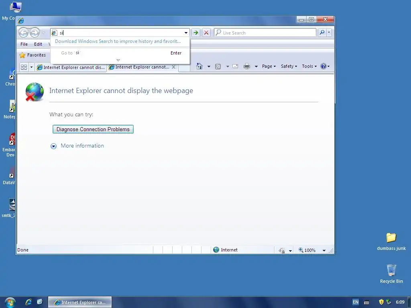The image size is (411, 308).
Task: Open the recent pages dropdown arrow
Action: pyautogui.click(x=44, y=33)
